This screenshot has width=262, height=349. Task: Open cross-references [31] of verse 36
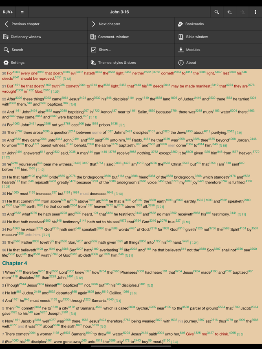129,255
